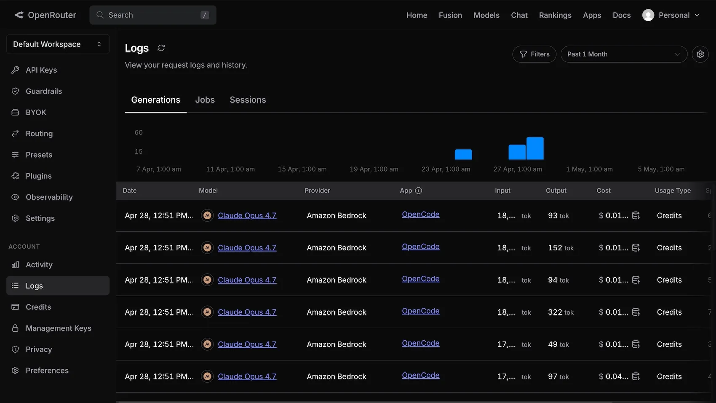The image size is (716, 403).
Task: Open Chat from the top navigation
Action: [519, 15]
